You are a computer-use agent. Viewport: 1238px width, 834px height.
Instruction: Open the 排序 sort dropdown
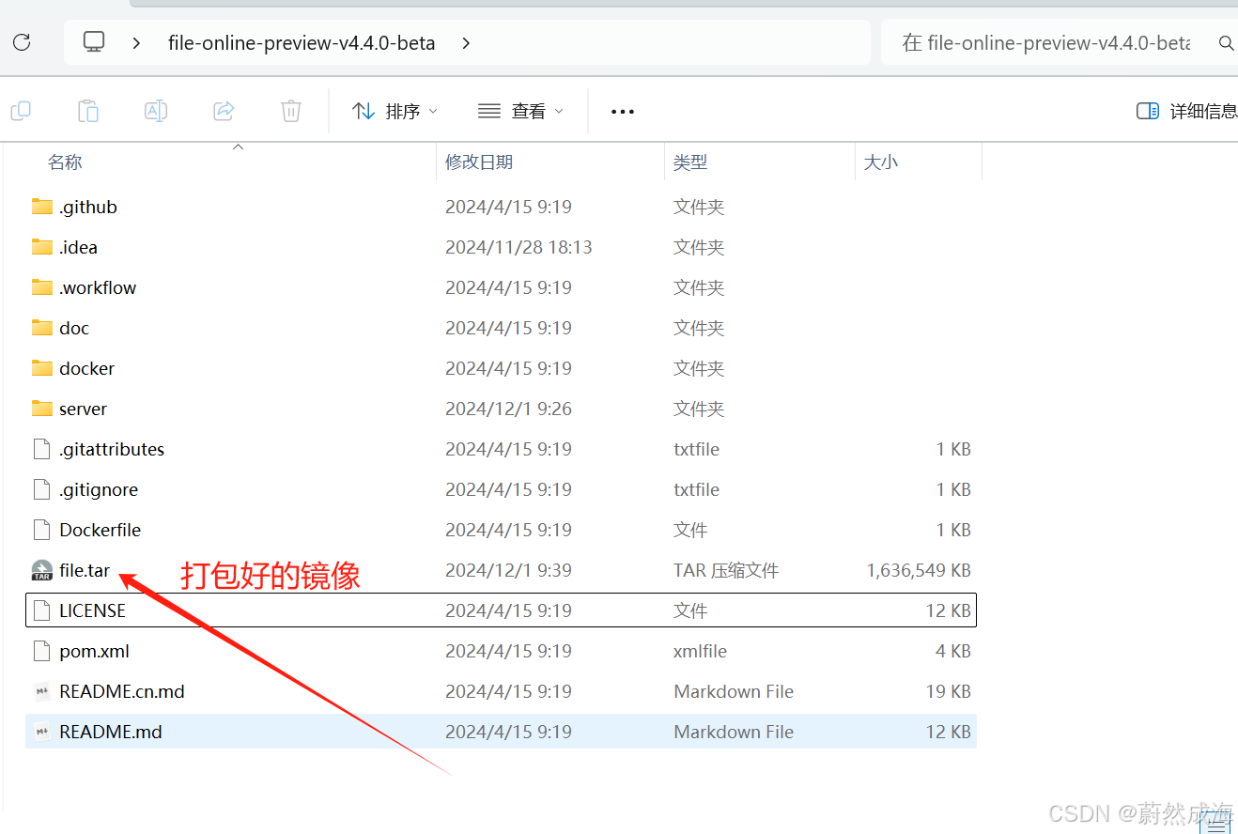pos(395,111)
